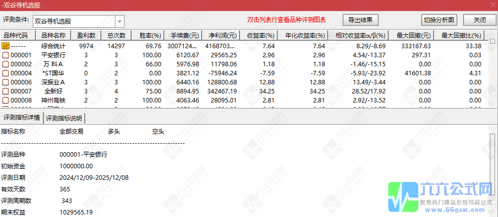Sort by the 胜率(%) column header
This screenshot has width=498, height=217.
(149, 35)
